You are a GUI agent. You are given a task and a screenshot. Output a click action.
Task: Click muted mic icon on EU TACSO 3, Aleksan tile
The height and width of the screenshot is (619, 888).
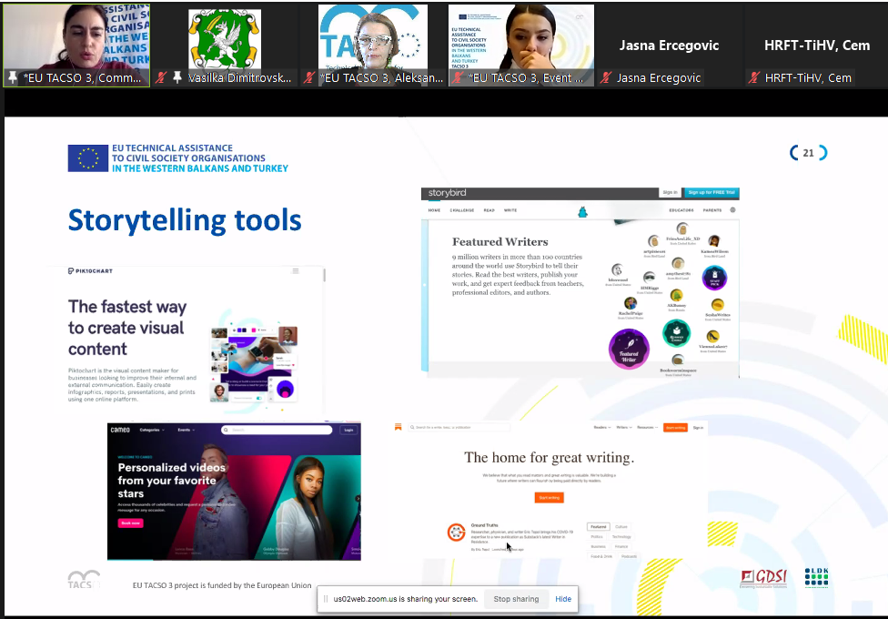(309, 77)
